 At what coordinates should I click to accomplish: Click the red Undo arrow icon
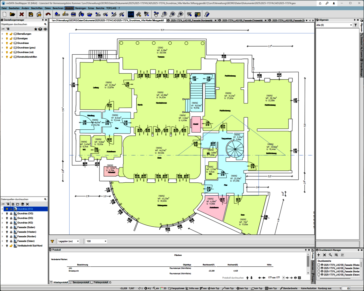[x=48, y=14]
